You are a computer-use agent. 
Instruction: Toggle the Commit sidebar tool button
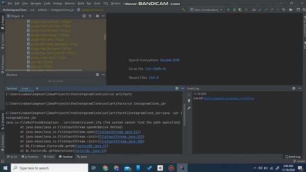(x=2, y=42)
